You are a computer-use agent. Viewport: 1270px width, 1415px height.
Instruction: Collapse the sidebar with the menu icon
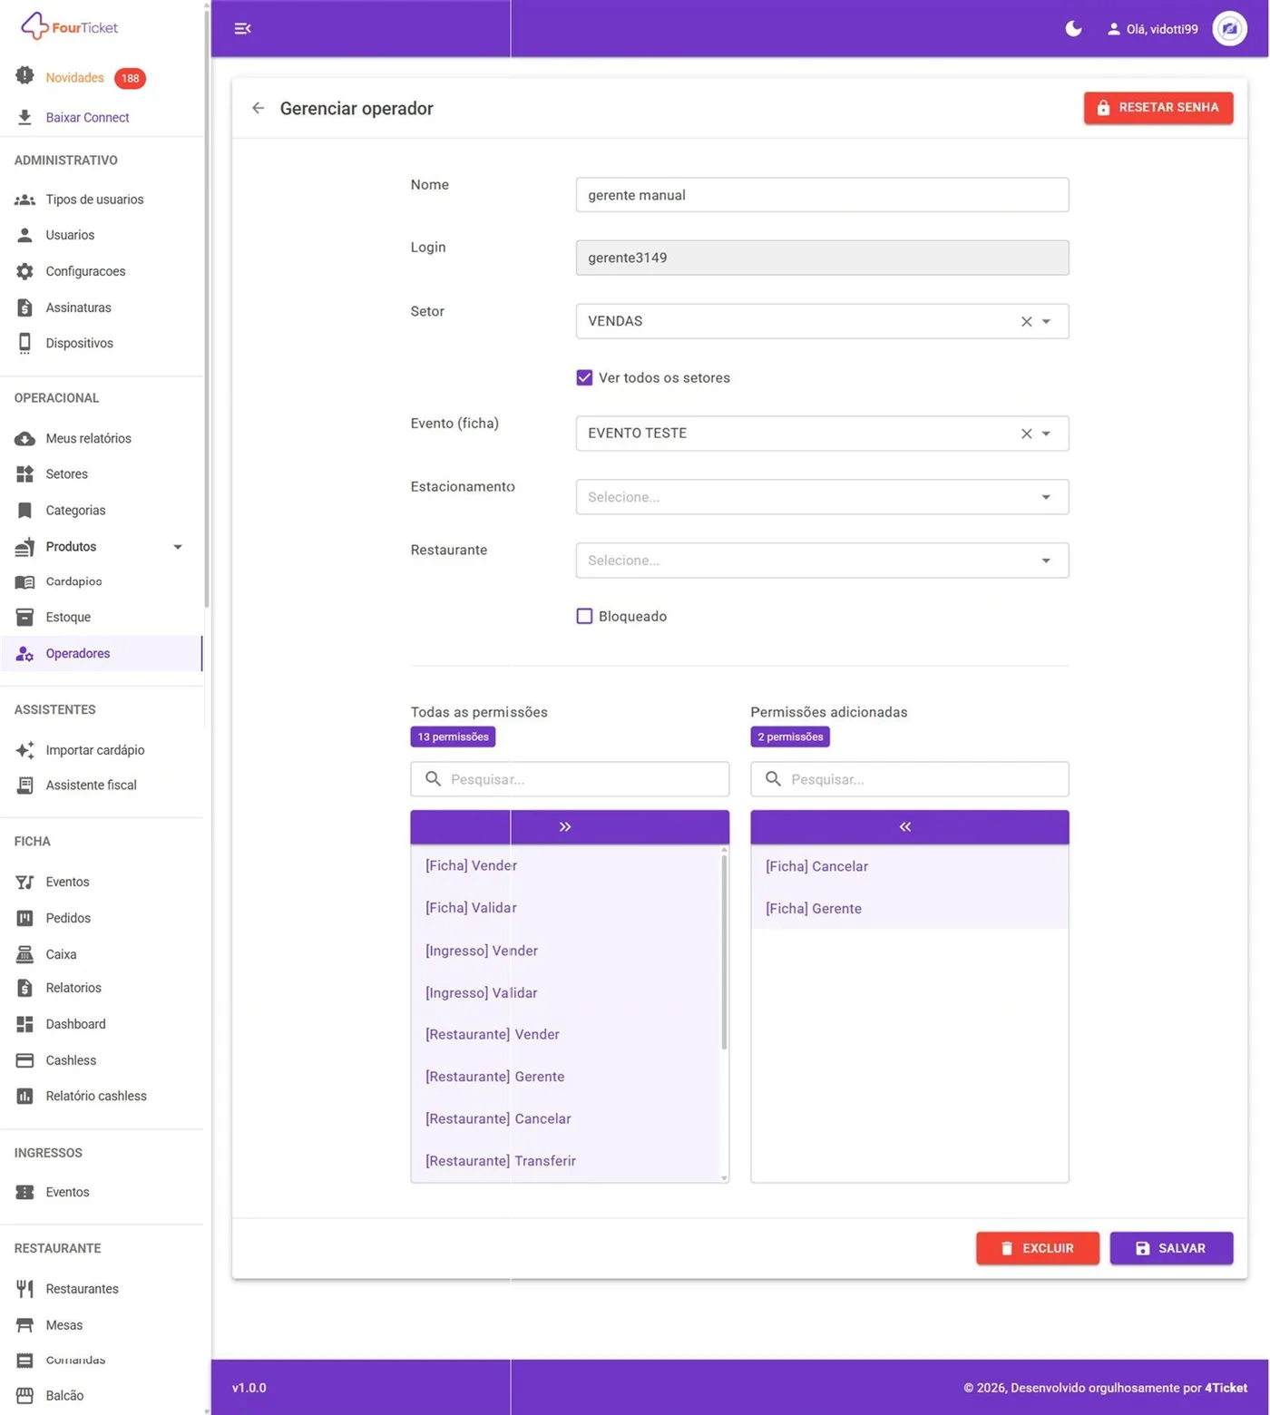pos(242,29)
